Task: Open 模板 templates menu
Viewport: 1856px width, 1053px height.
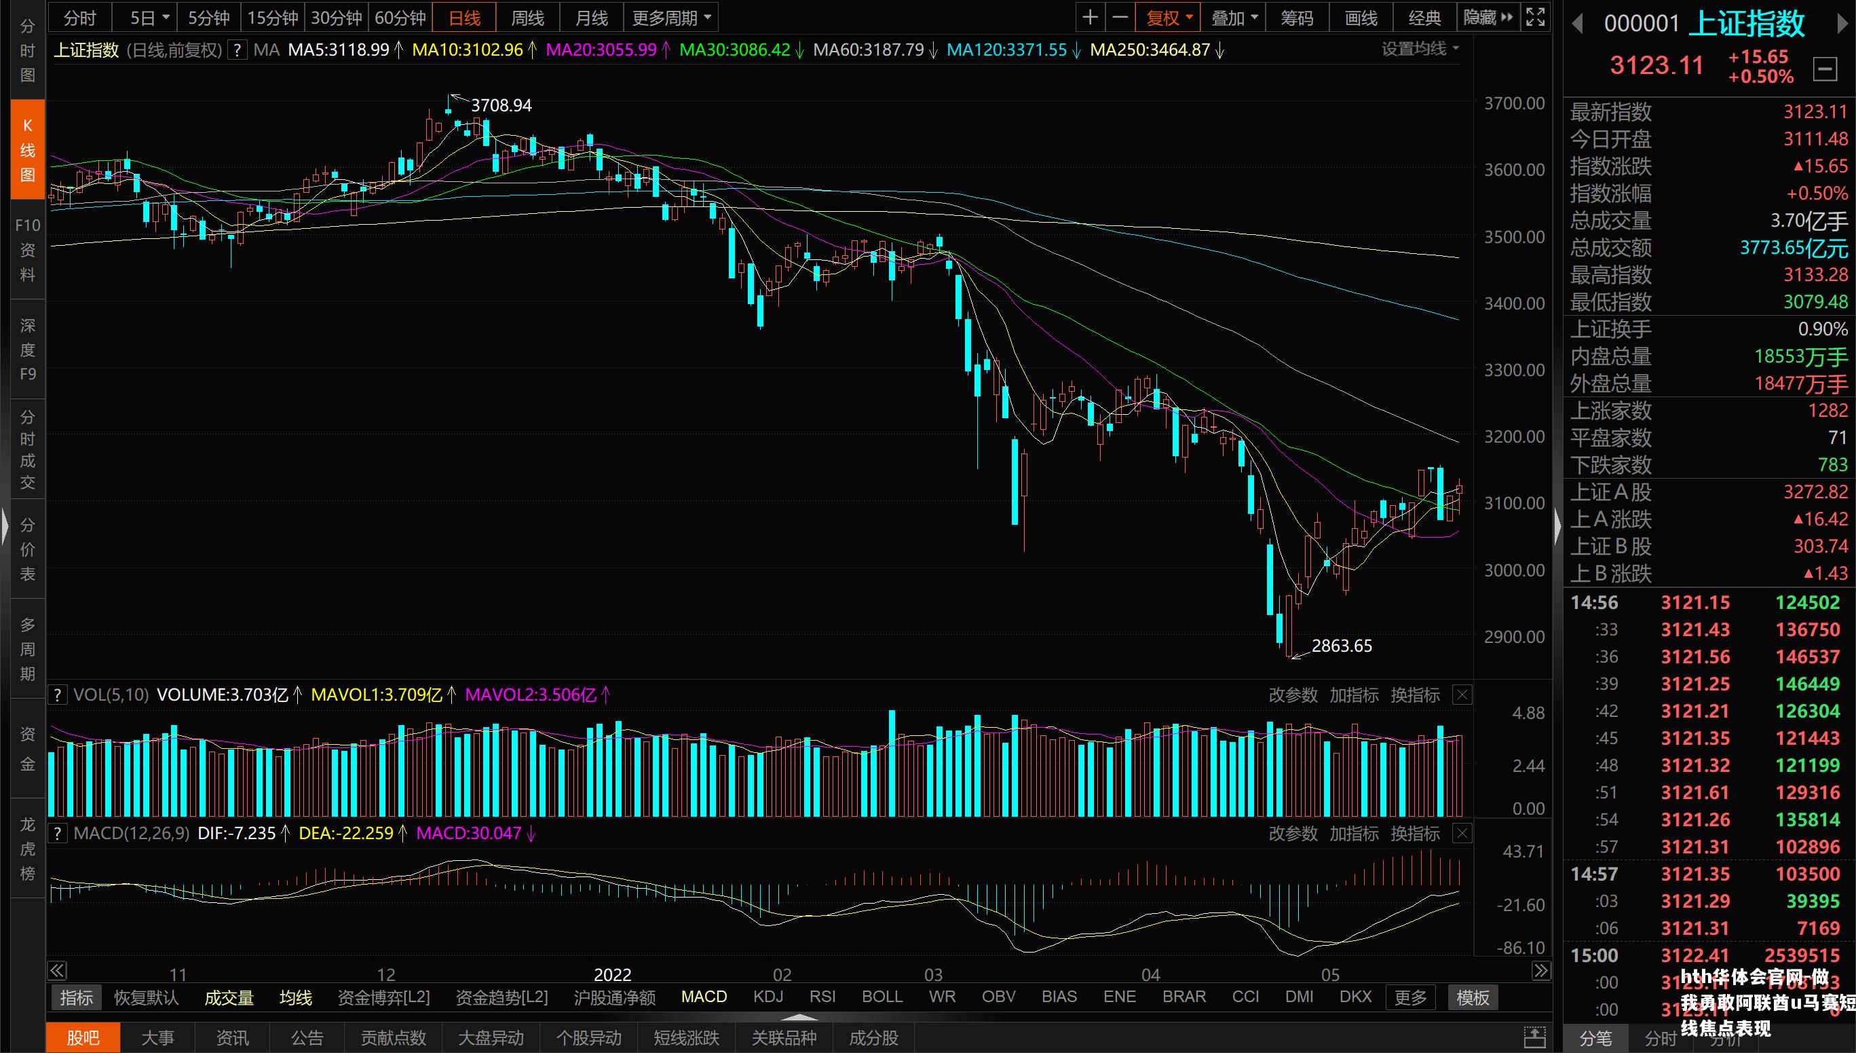Action: pos(1472,998)
